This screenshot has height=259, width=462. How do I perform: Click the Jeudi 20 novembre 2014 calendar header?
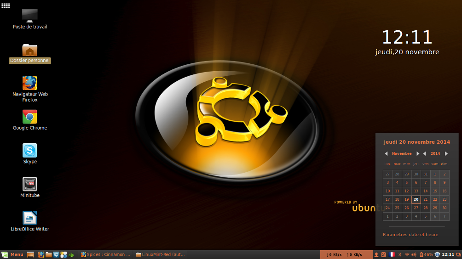[x=417, y=142]
